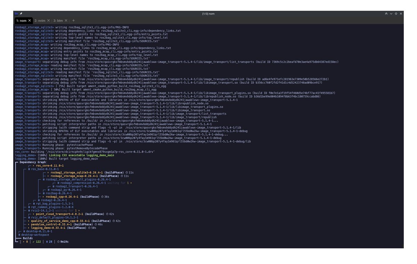
Task: Click the clock icon showing 9m19s total time
Action: coord(58,241)
